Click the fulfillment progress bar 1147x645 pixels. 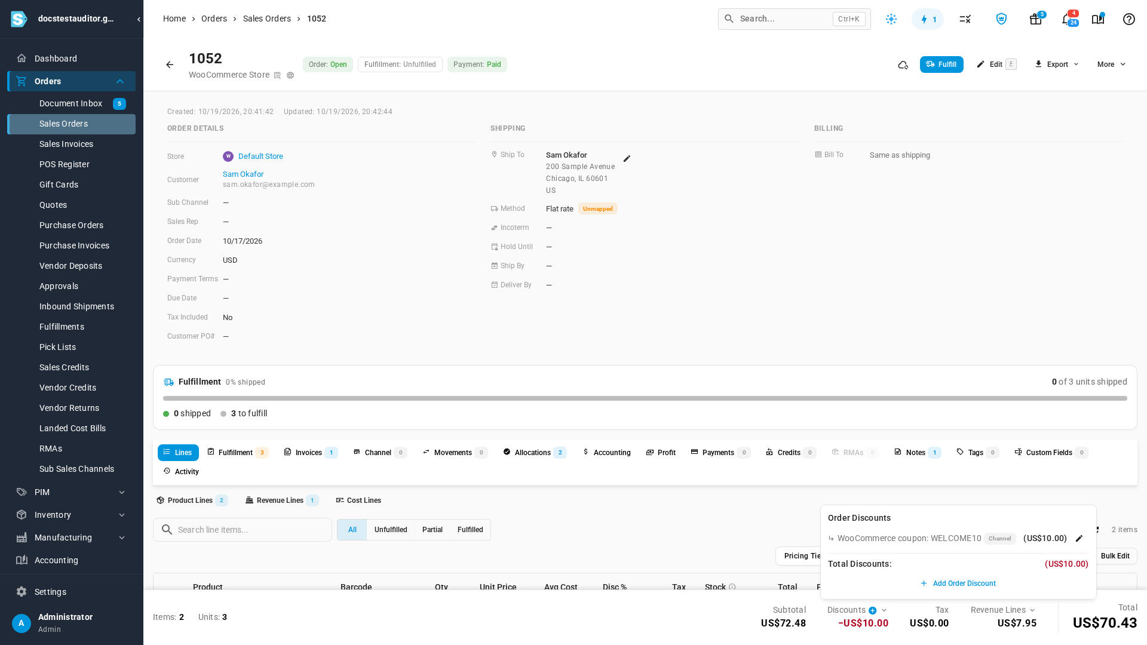click(645, 398)
